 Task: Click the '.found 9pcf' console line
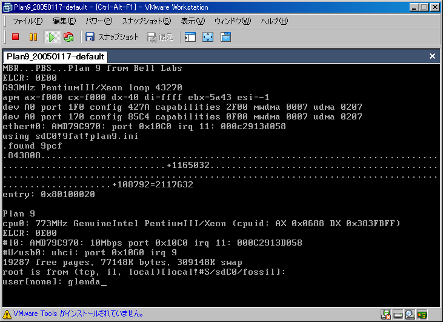[x=32, y=146]
